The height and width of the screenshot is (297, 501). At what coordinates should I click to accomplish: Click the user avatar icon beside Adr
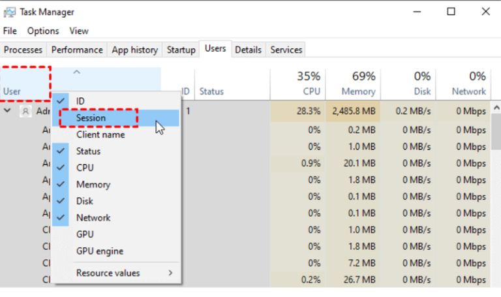pyautogui.click(x=25, y=112)
